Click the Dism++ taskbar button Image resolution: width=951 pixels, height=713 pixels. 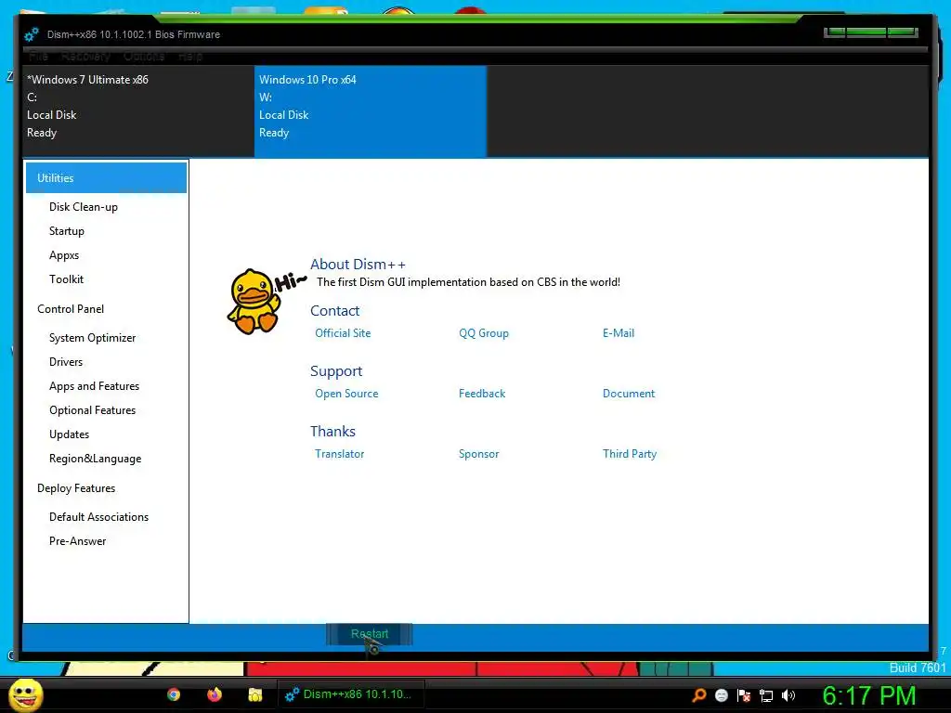point(350,694)
